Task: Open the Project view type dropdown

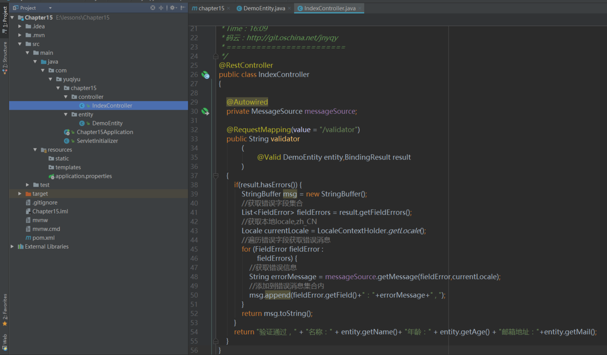Action: (x=50, y=8)
